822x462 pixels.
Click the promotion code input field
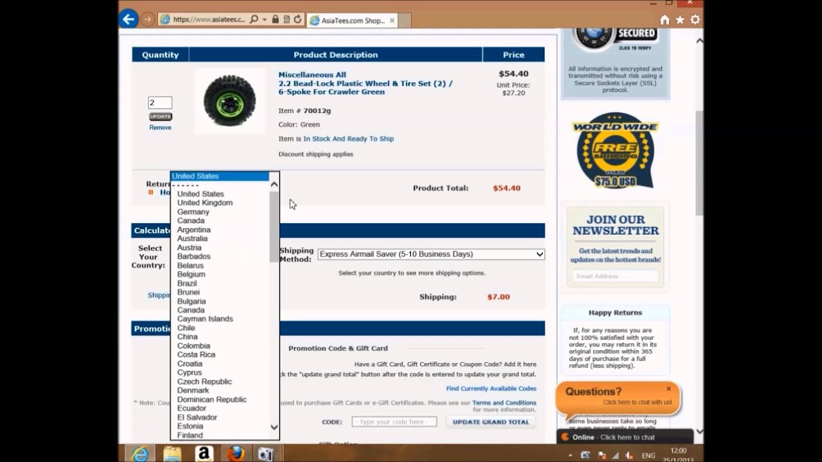coord(394,422)
